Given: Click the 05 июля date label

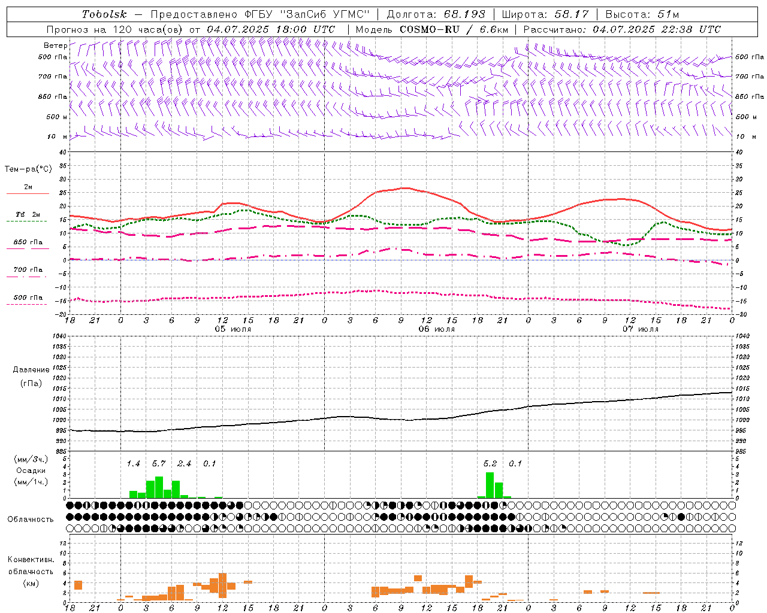Looking at the screenshot, I should click(233, 329).
